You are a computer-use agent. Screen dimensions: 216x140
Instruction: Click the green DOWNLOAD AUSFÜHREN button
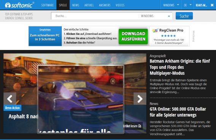pyautogui.click(x=133, y=36)
